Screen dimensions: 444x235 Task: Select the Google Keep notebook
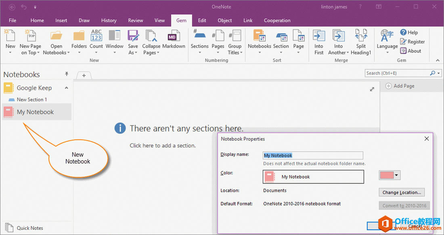coord(34,88)
